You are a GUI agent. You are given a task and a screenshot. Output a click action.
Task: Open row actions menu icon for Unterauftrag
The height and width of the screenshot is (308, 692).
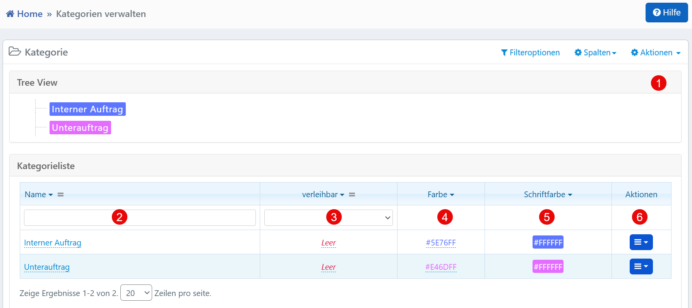pos(641,267)
